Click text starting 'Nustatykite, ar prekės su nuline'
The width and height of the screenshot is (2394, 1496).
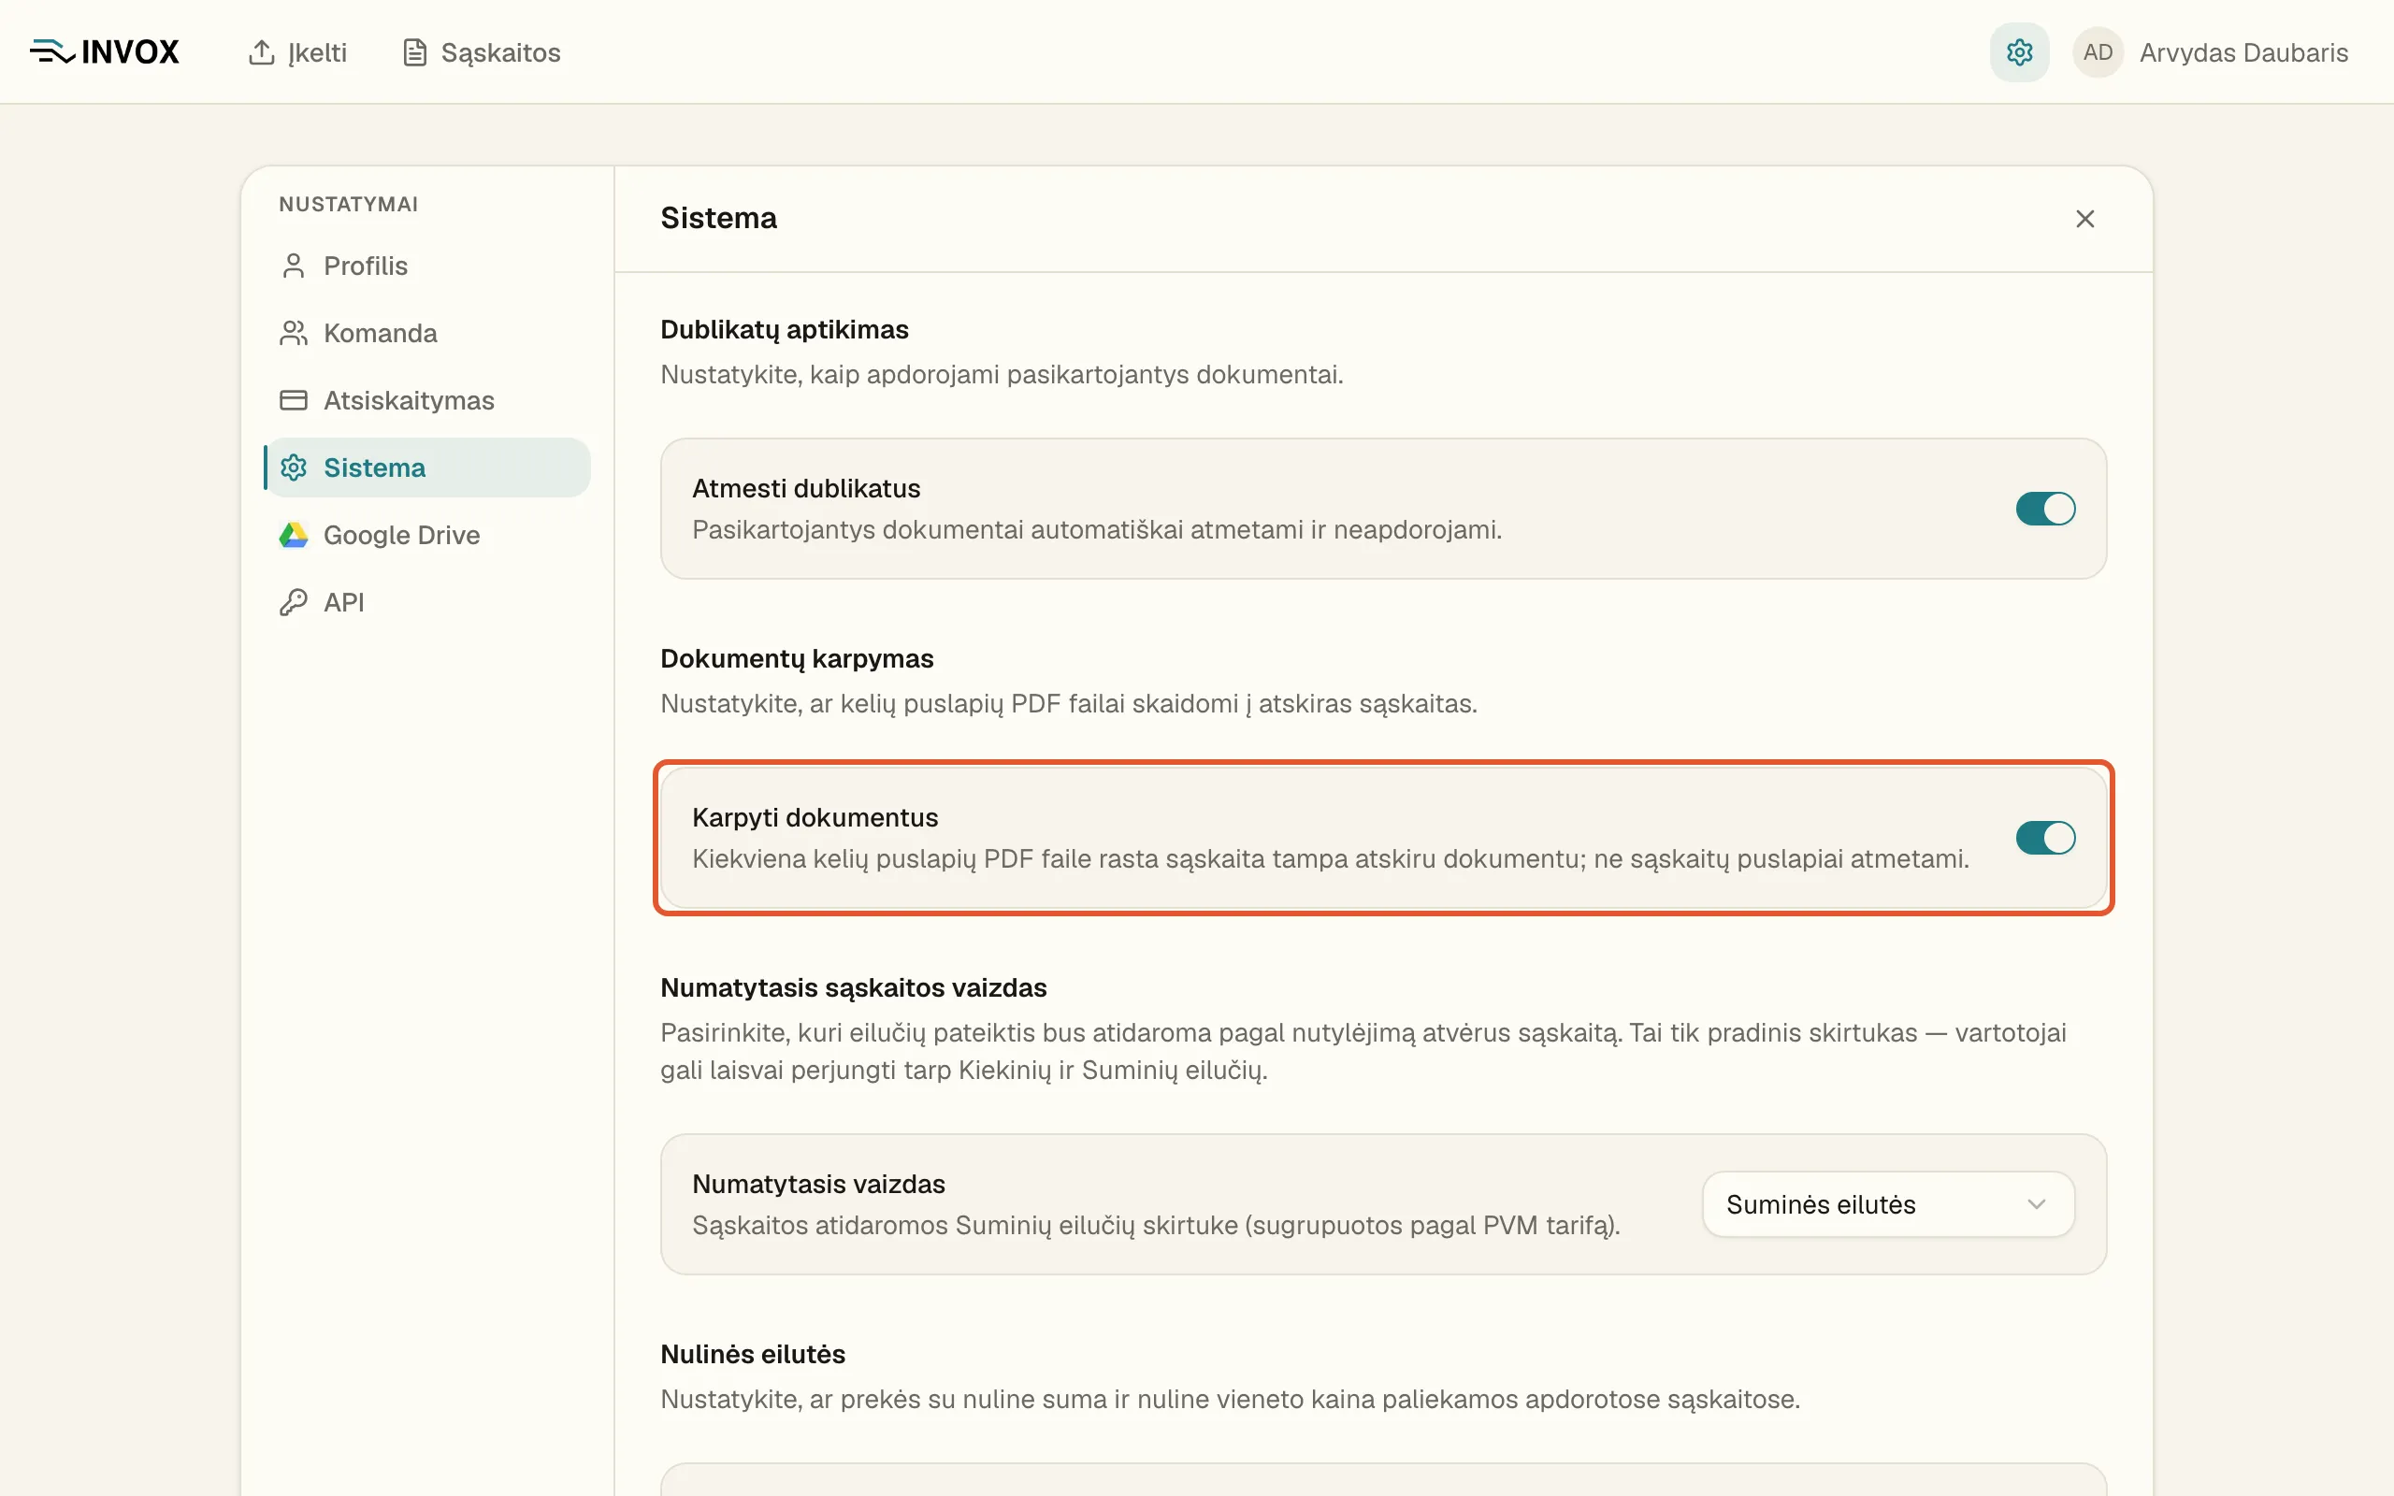click(1230, 1400)
